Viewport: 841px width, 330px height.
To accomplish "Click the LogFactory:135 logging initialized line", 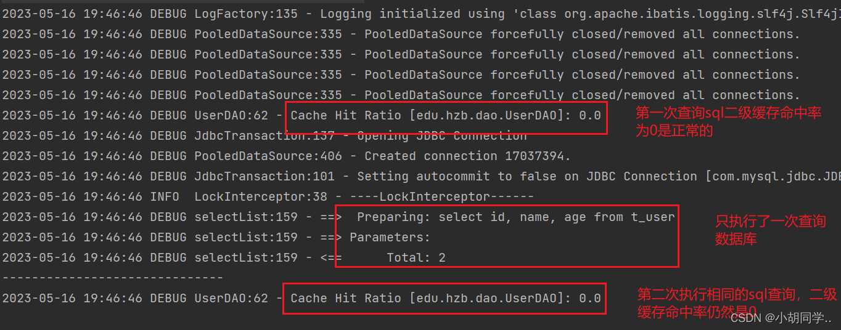I will tap(420, 14).
